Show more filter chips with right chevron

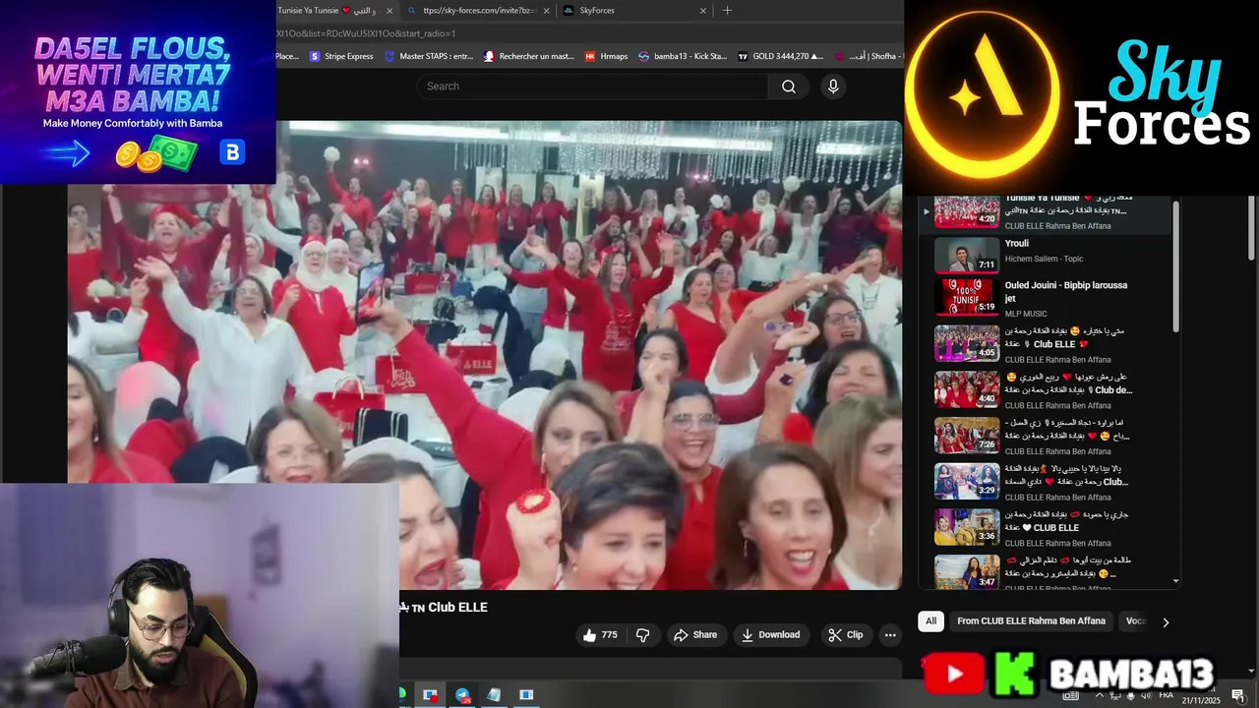click(x=1166, y=622)
